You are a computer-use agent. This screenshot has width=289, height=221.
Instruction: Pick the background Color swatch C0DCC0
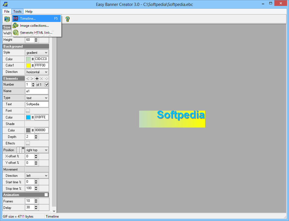pos(28,59)
